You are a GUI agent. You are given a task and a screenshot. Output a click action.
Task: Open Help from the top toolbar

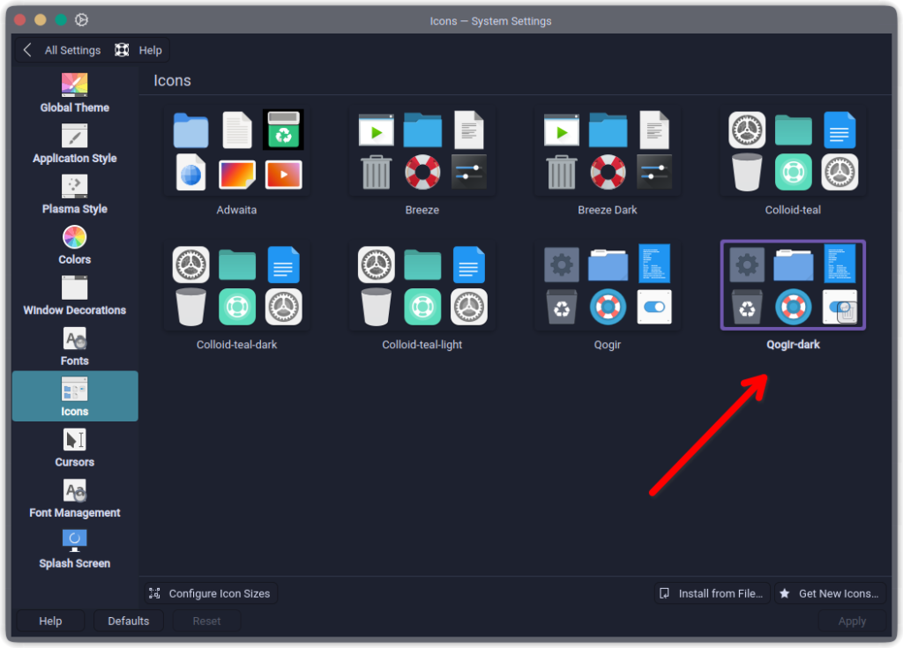pos(138,50)
